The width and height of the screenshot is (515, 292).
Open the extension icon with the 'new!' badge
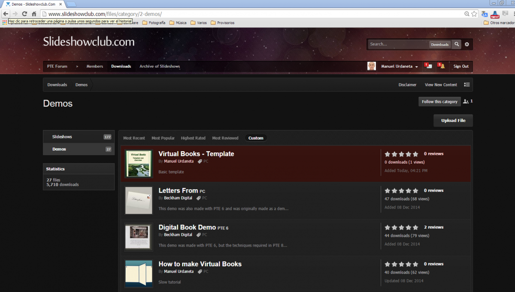[495, 14]
